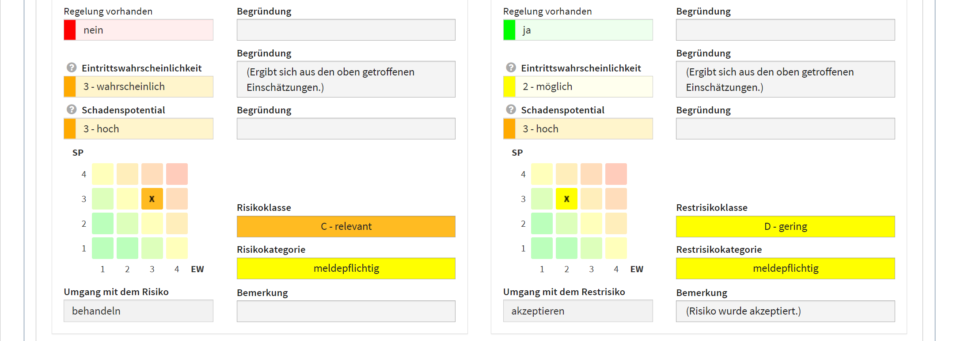Click the '(Risiko wurde akzeptiert.)' Bemerkung field

pyautogui.click(x=785, y=311)
